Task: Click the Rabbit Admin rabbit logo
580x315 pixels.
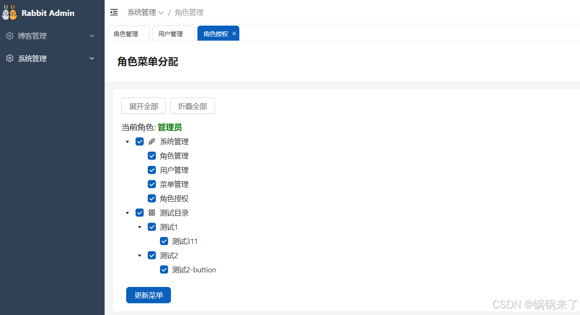Action: (9, 13)
